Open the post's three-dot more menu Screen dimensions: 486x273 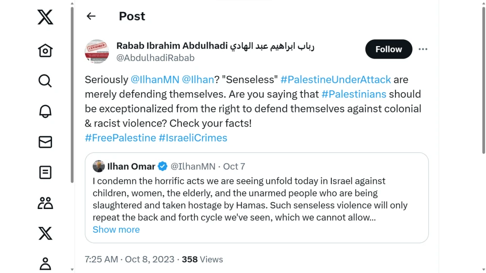tap(423, 49)
